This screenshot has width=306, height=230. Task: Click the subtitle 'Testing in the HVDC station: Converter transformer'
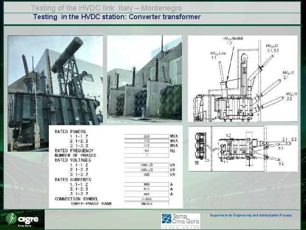(x=117, y=17)
